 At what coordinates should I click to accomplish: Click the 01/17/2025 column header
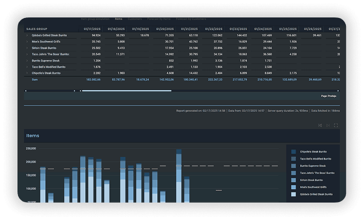(x=92, y=29)
